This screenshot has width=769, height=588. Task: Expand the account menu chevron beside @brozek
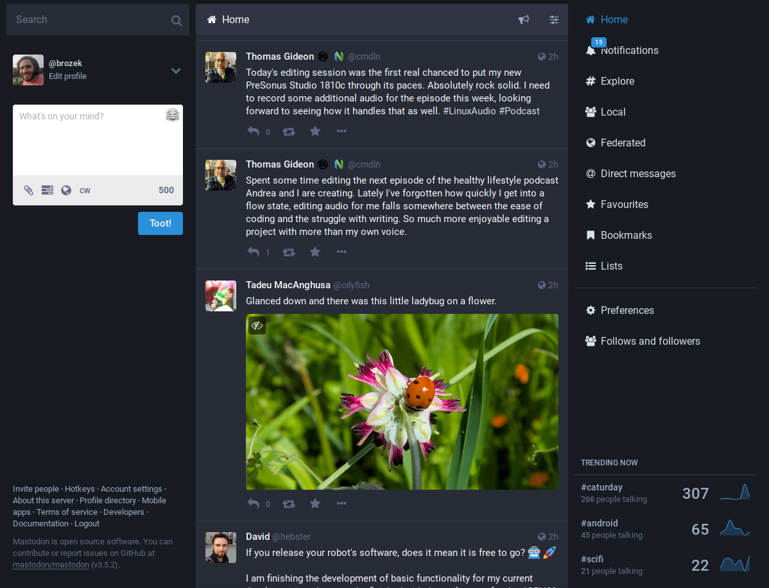176,71
